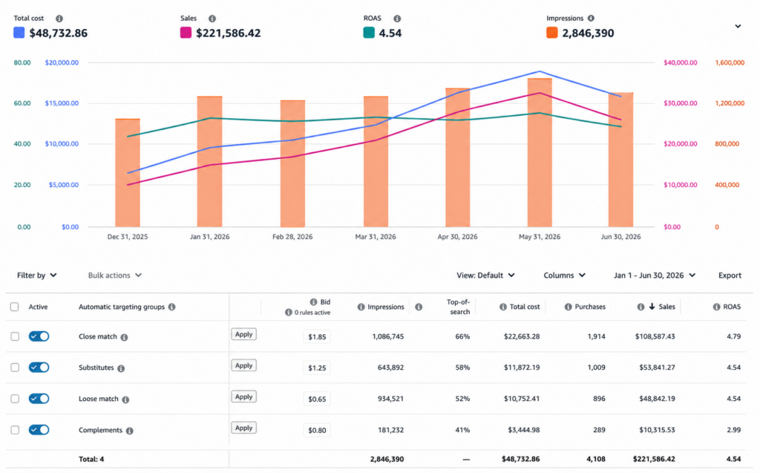This screenshot has width=760, height=473.
Task: Click Apply for Complements bid
Action: pos(243,428)
